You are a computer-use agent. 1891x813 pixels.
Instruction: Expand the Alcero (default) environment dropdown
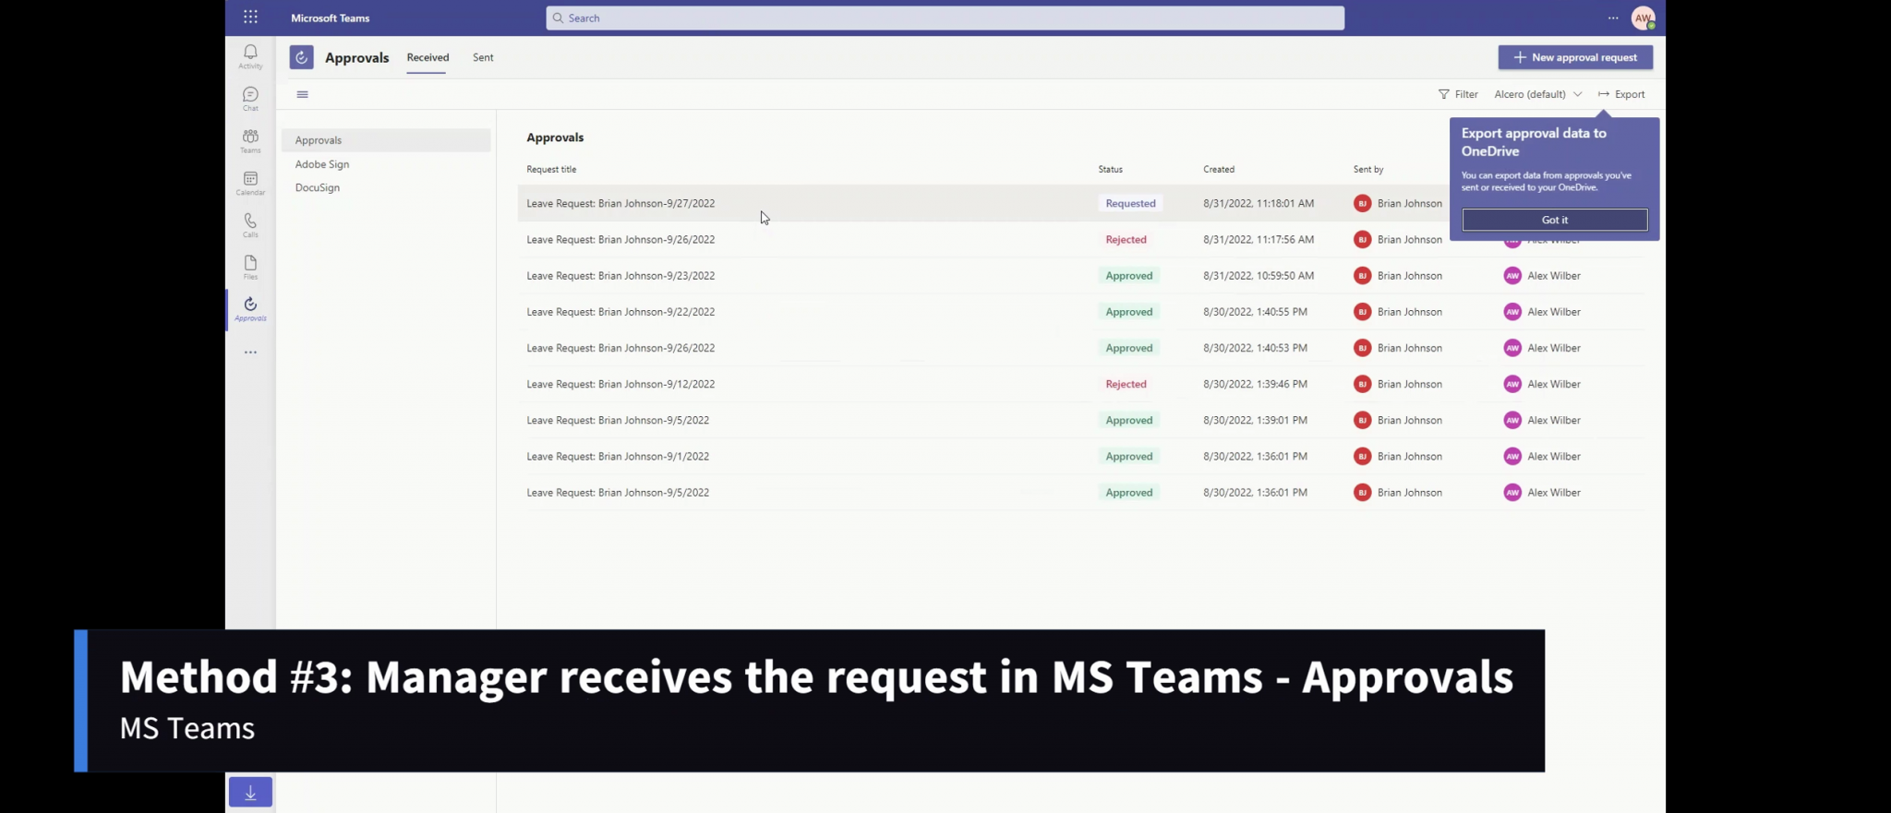tap(1537, 94)
